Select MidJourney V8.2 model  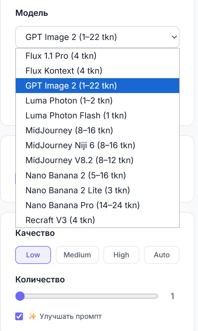pos(98,160)
